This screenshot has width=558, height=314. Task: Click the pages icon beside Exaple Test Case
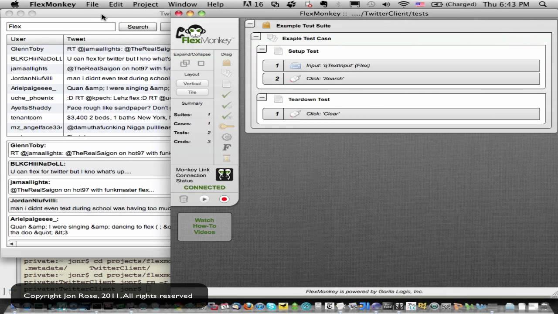click(x=272, y=38)
